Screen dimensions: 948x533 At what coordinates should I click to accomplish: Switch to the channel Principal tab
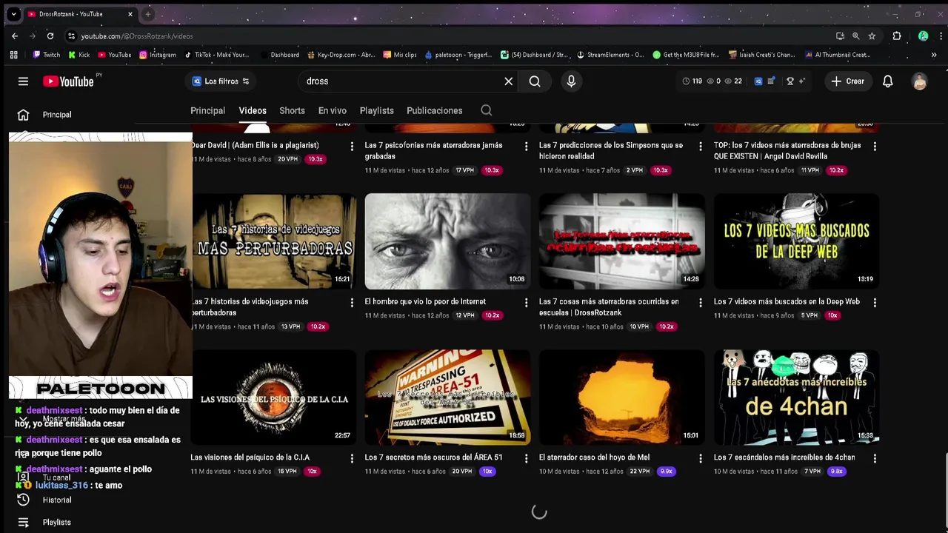[x=207, y=110]
